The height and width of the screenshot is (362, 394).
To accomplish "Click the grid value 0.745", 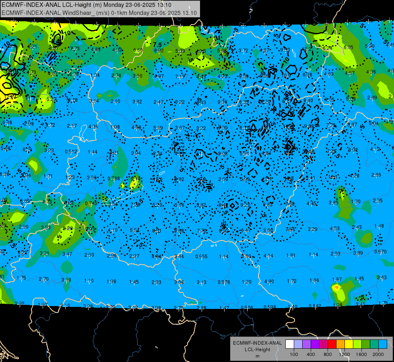I will click(x=91, y=204).
